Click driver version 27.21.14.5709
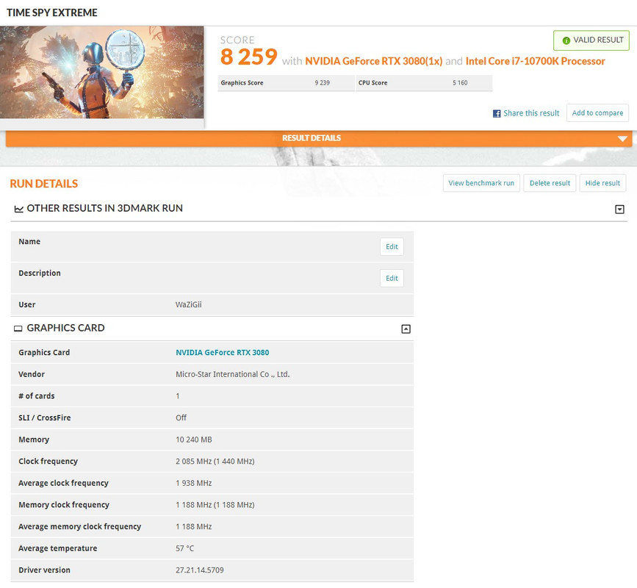 pos(199,570)
